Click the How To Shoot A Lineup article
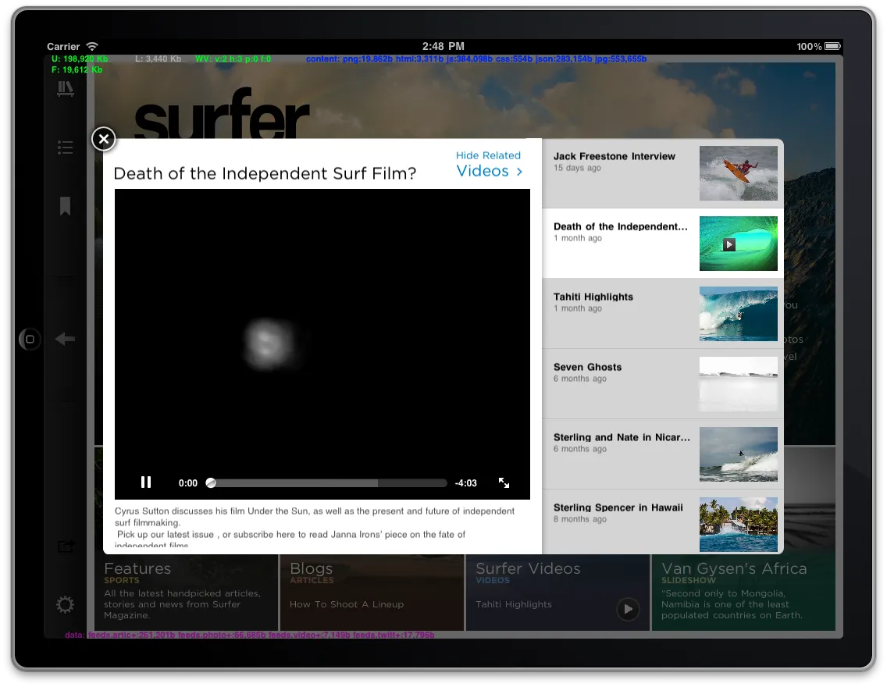 point(347,604)
